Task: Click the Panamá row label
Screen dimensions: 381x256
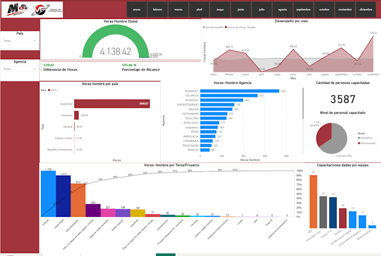Action: 68,127
